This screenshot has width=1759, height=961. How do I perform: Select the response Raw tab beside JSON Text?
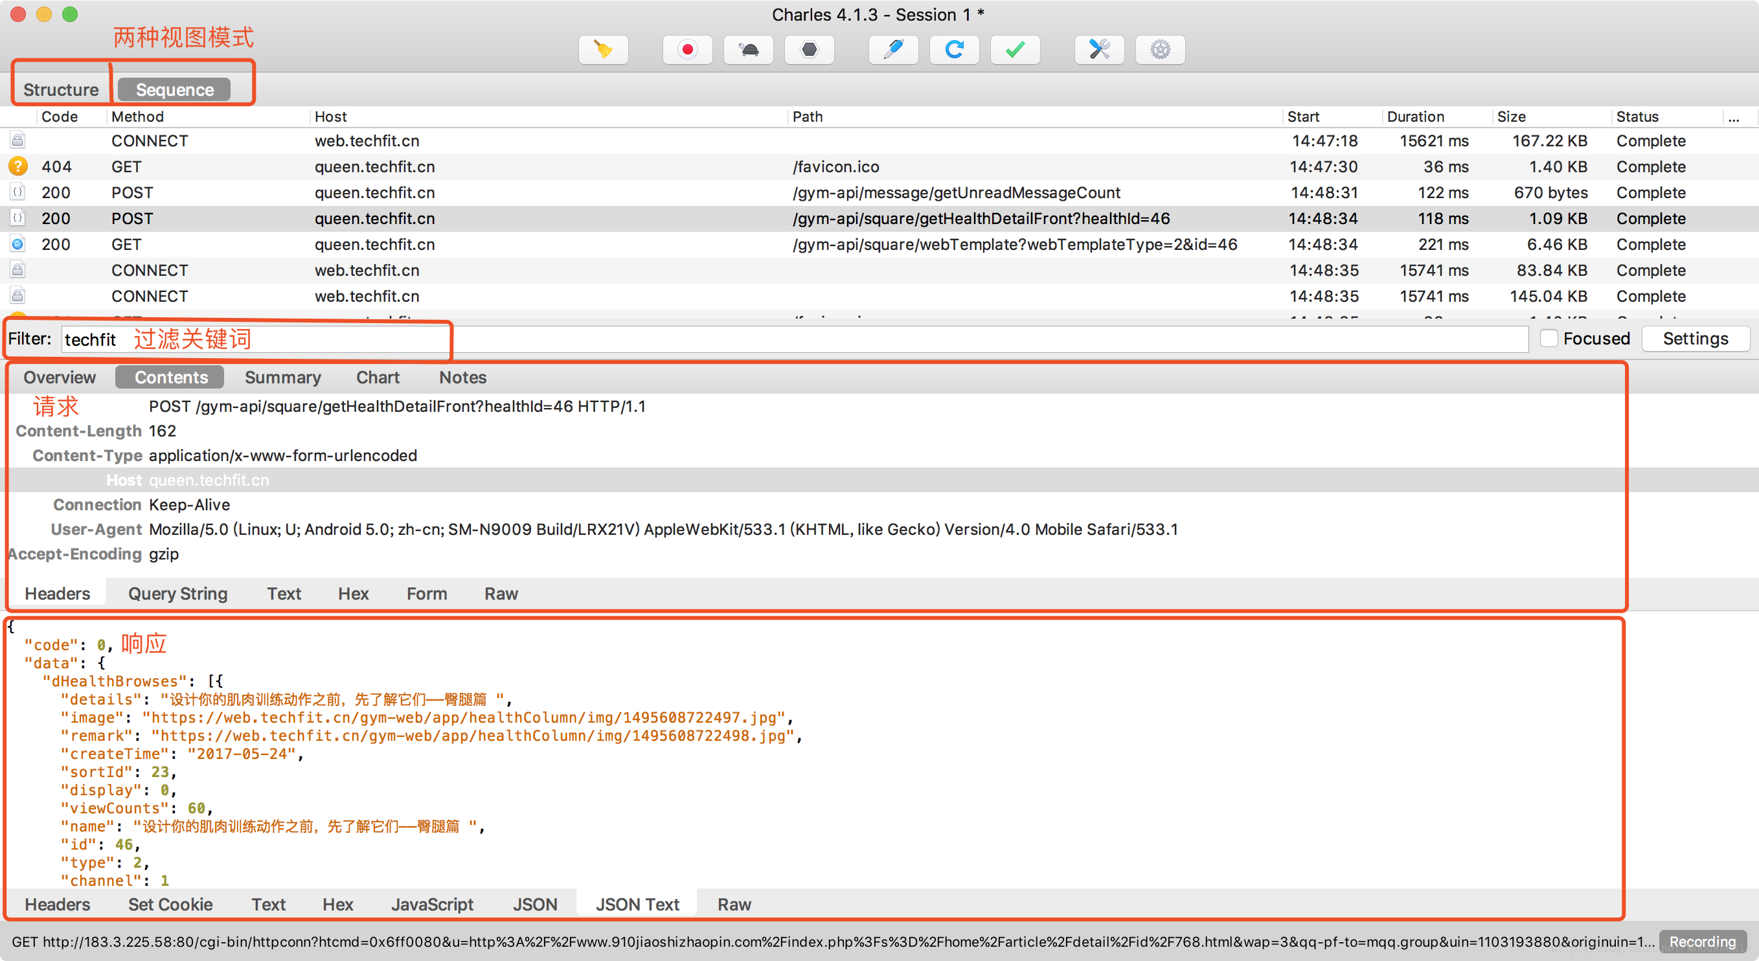tap(734, 905)
